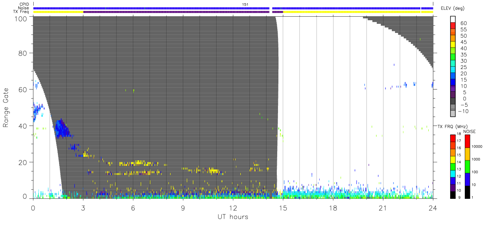Click the 25 label on ELEV colorbar
The width and height of the screenshot is (487, 225).
coord(463,67)
